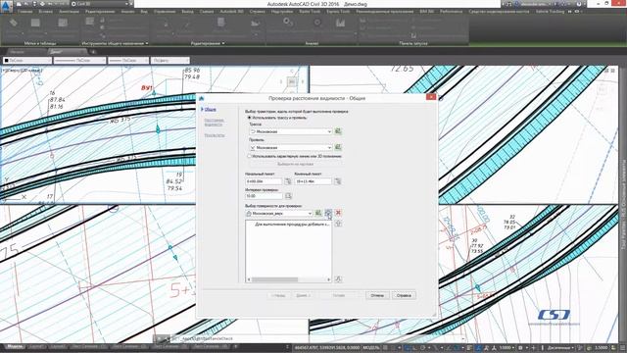Open the ПоЦвету plot style dropdown
Screen dimensions: 627x353
coord(169,61)
